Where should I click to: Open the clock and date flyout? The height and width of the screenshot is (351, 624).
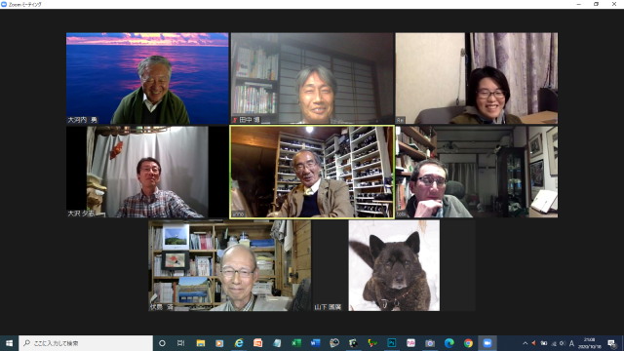589,343
